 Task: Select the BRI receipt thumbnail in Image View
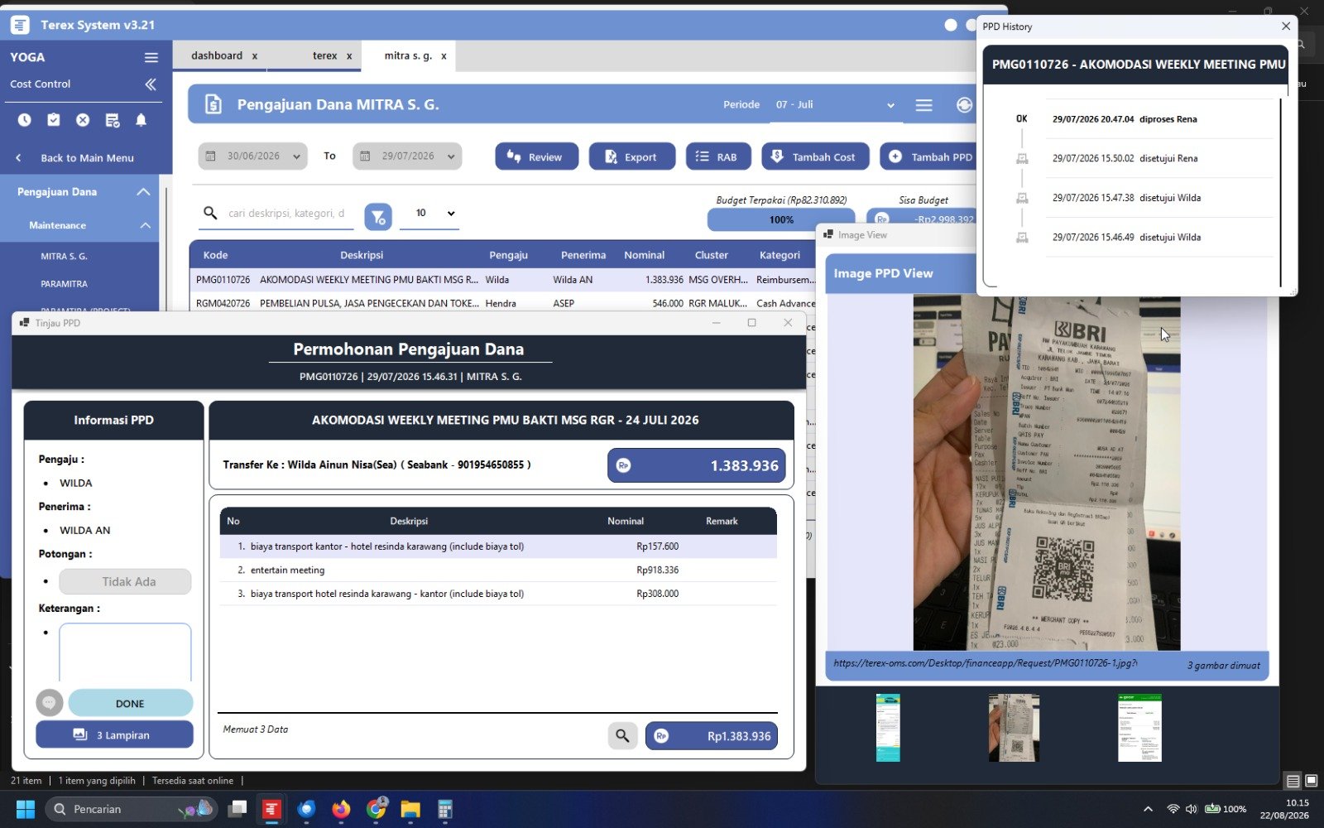tap(1014, 728)
